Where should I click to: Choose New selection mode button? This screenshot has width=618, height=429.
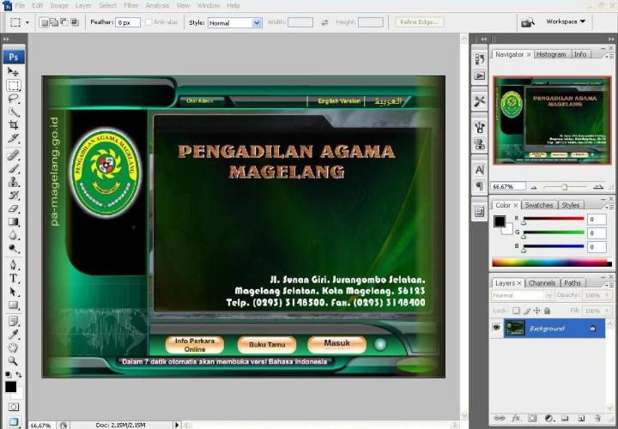45,22
